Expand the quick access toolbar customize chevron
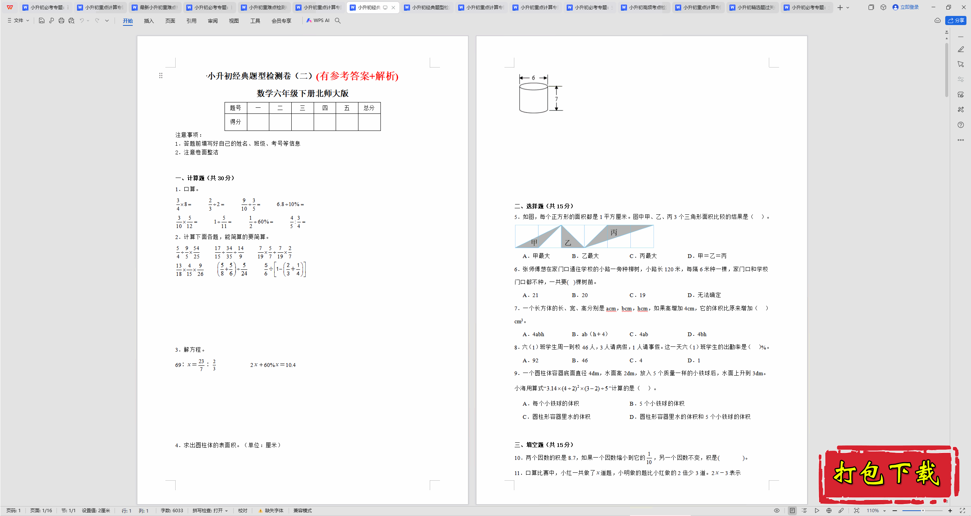971x516 pixels. pyautogui.click(x=107, y=20)
